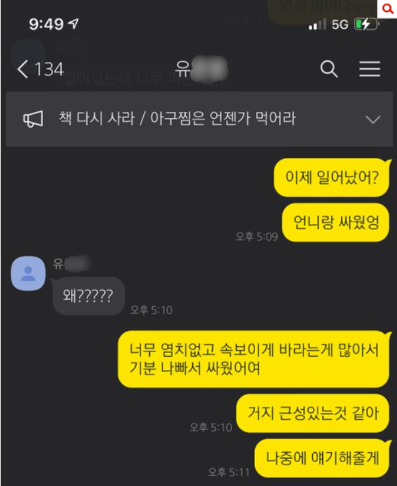
Task: Open the hamburger chat menu
Action: 370,69
